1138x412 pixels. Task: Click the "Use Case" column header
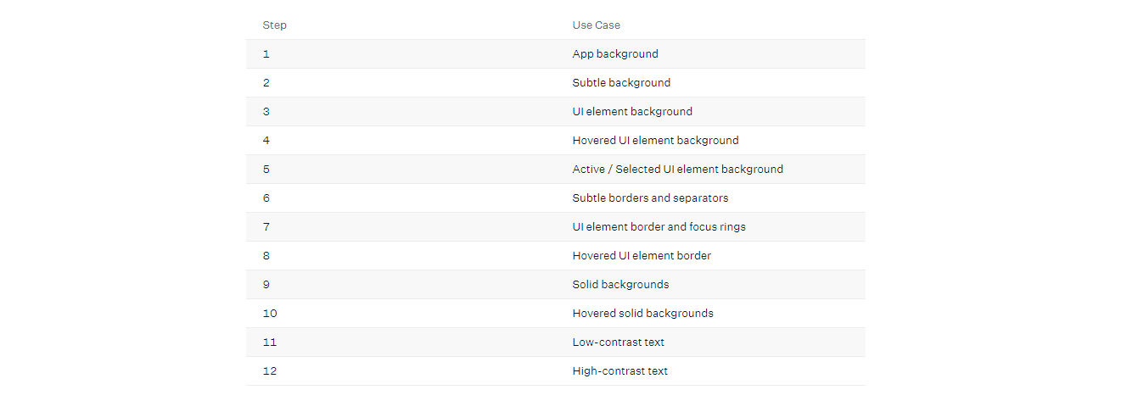tap(596, 25)
